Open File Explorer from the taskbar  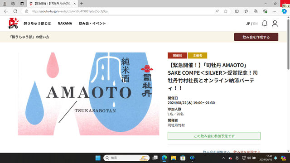click(x=174, y=158)
